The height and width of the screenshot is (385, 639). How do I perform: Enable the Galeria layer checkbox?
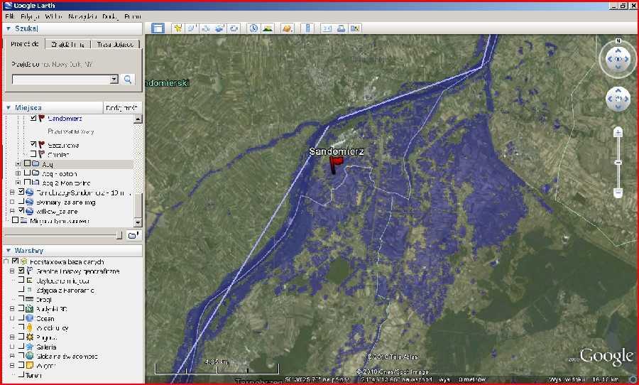[x=21, y=346]
